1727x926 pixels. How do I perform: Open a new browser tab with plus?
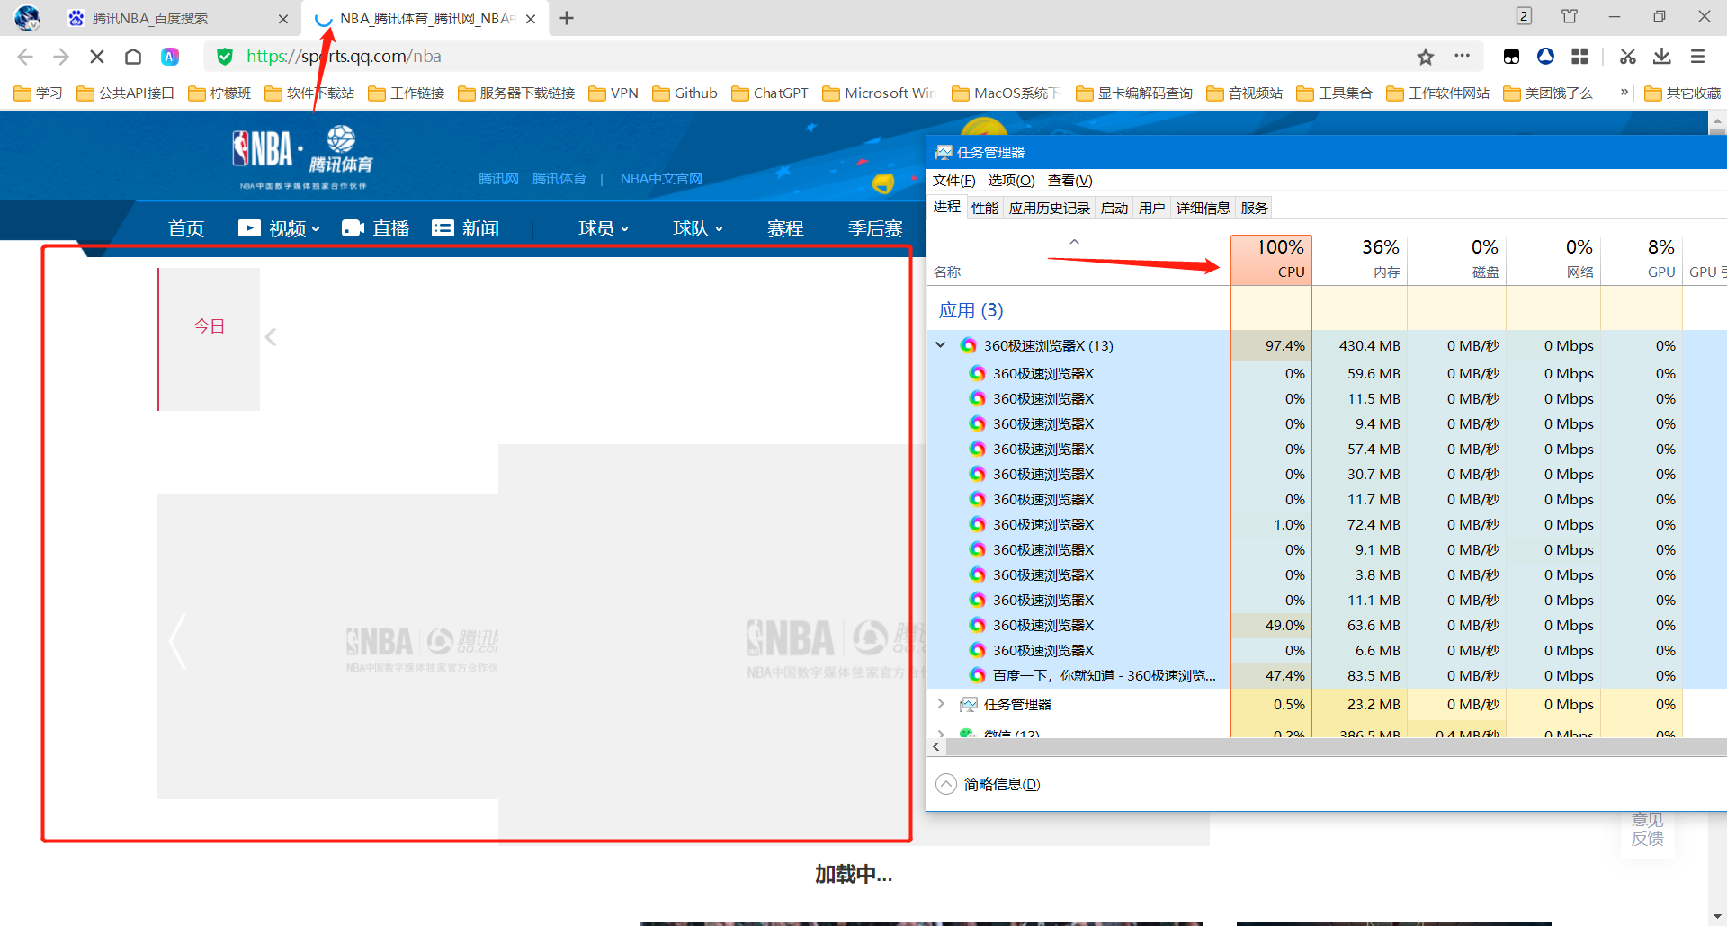pyautogui.click(x=567, y=18)
